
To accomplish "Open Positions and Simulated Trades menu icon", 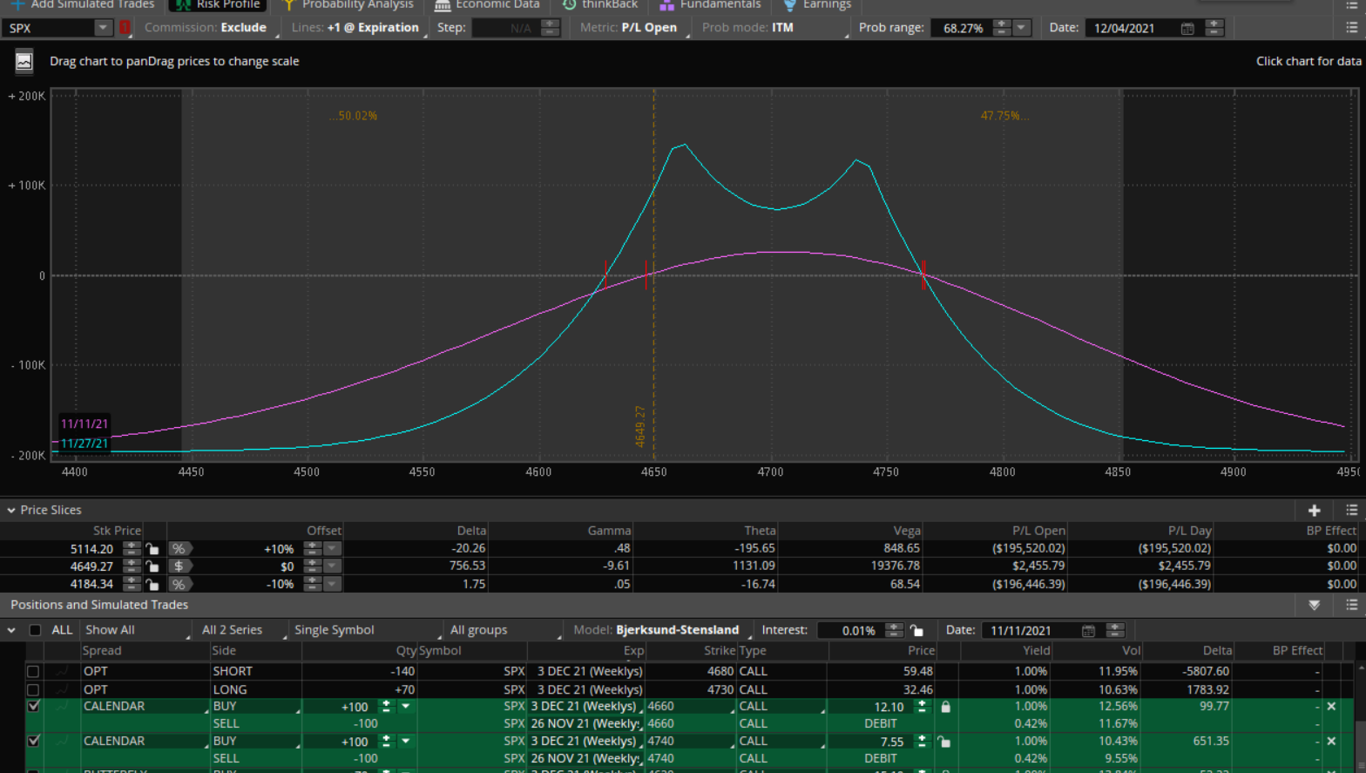I will pyautogui.click(x=1351, y=605).
